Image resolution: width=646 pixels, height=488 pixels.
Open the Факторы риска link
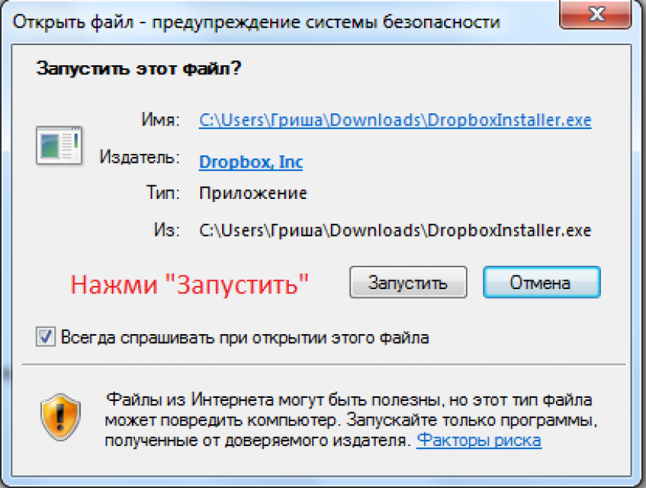click(x=479, y=440)
